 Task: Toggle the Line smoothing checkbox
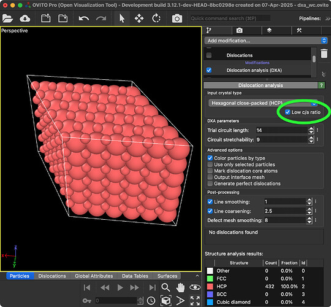click(x=210, y=202)
